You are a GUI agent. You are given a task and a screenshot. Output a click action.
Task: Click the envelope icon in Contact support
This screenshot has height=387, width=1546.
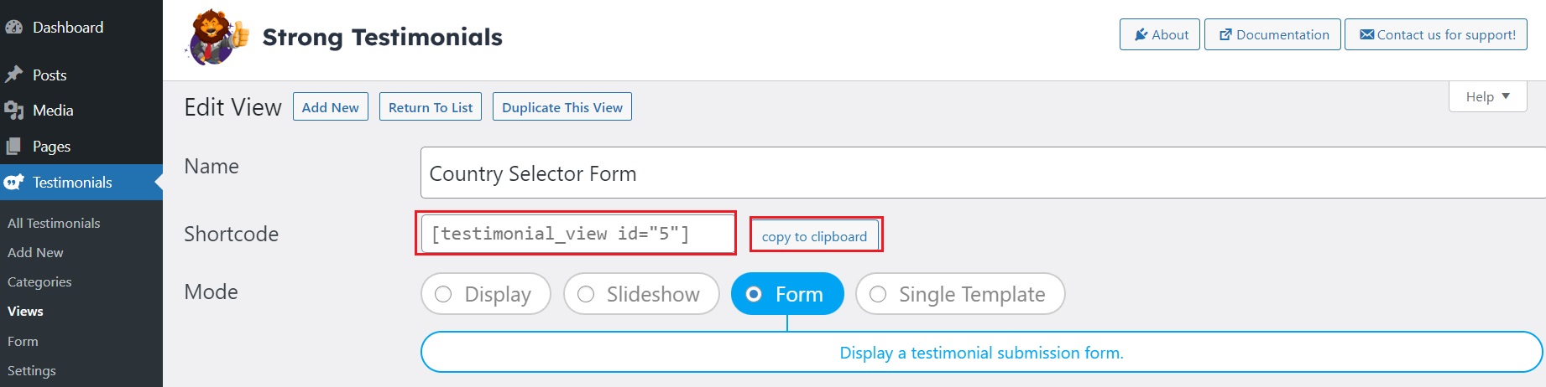pos(1367,35)
